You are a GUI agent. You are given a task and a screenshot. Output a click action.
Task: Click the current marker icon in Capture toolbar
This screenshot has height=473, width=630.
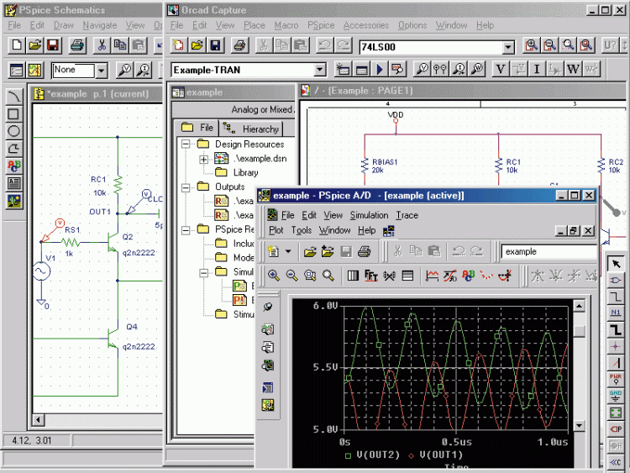459,69
